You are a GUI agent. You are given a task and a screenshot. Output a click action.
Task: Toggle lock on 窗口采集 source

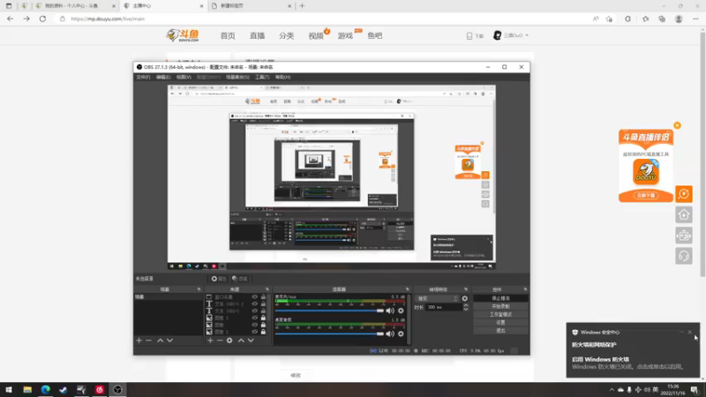point(263,297)
